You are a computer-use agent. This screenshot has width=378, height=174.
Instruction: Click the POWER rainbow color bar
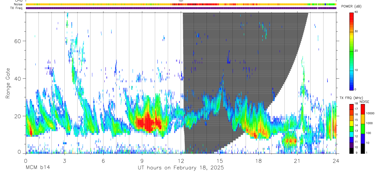[x=352, y=51]
